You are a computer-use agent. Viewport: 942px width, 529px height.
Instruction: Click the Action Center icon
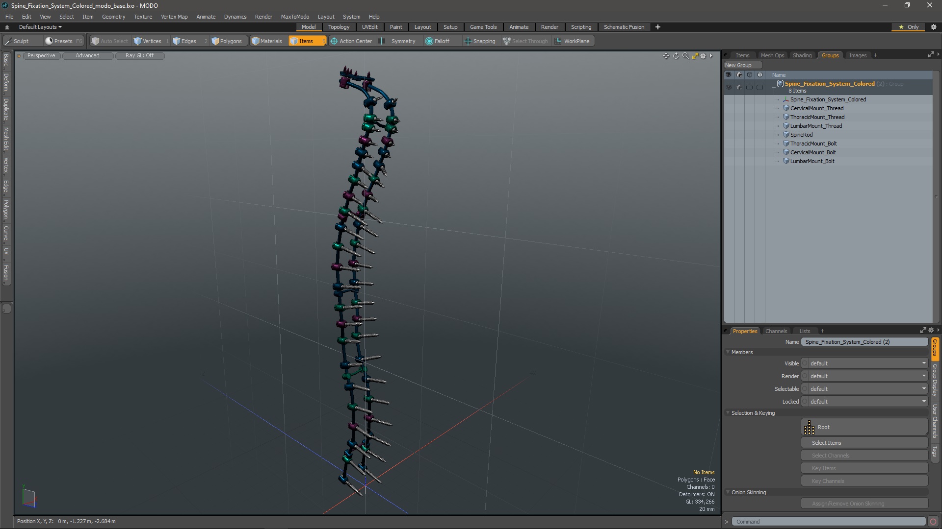[334, 41]
